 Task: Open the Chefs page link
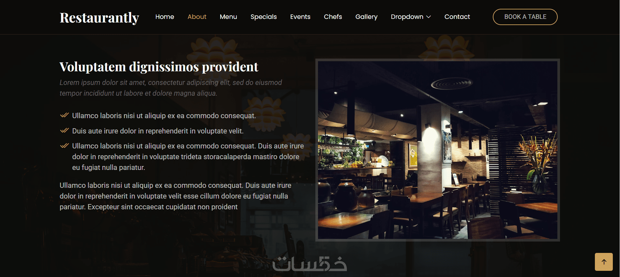click(333, 17)
